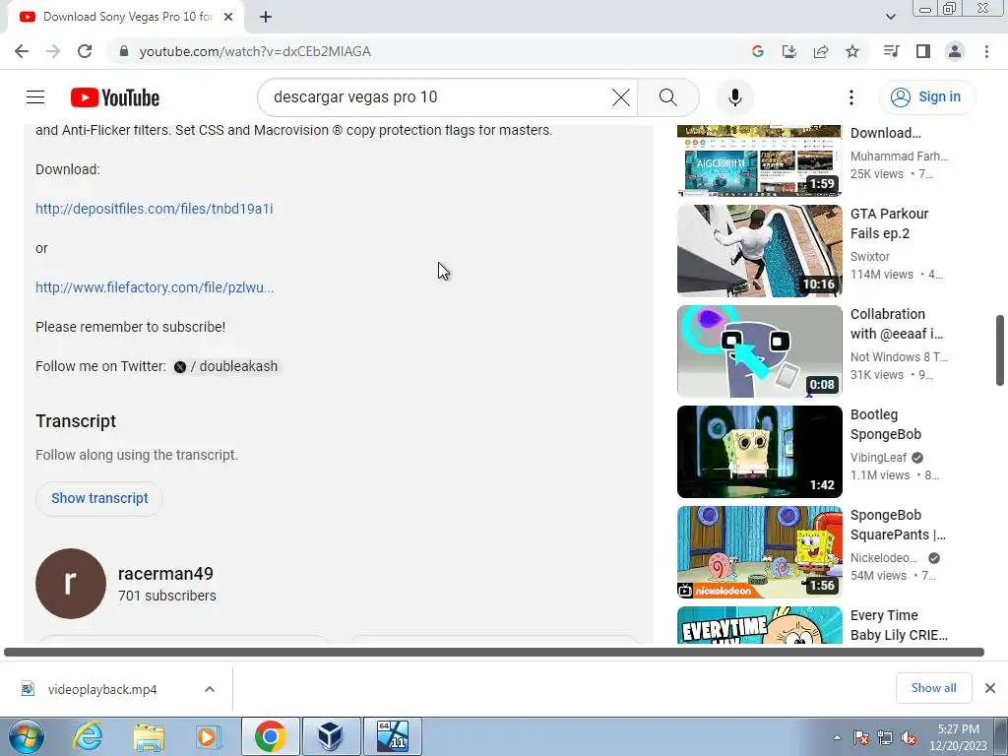Play the Muhammad Farh video thumbnail

(759, 160)
